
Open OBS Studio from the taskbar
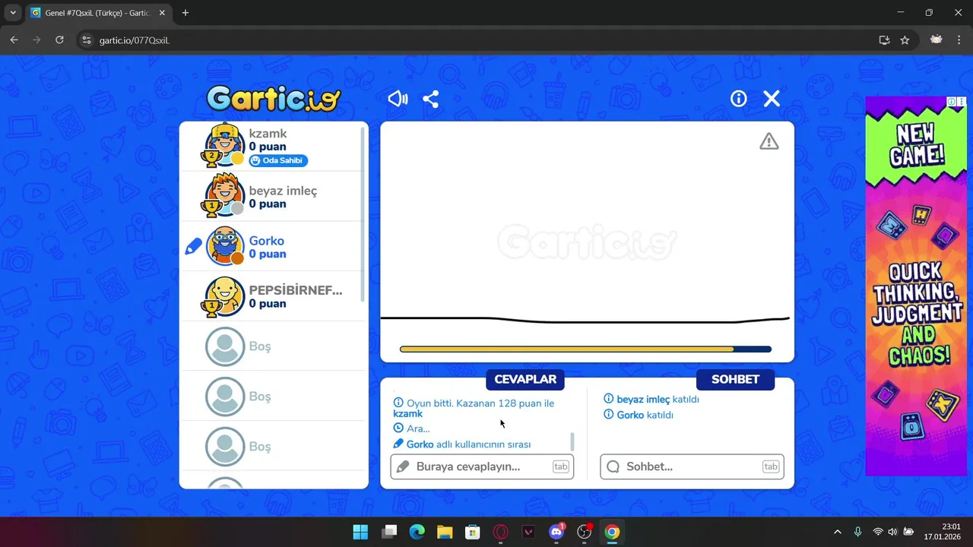(585, 532)
